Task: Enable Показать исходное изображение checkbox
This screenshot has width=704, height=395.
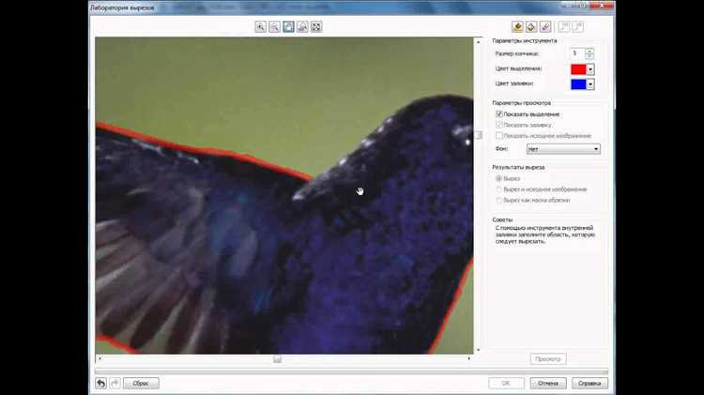Action: (498, 135)
